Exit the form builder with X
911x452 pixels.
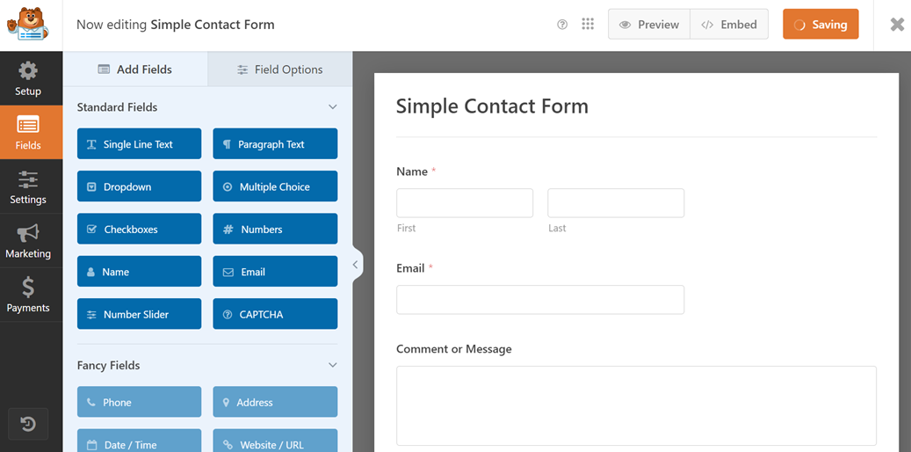coord(897,25)
